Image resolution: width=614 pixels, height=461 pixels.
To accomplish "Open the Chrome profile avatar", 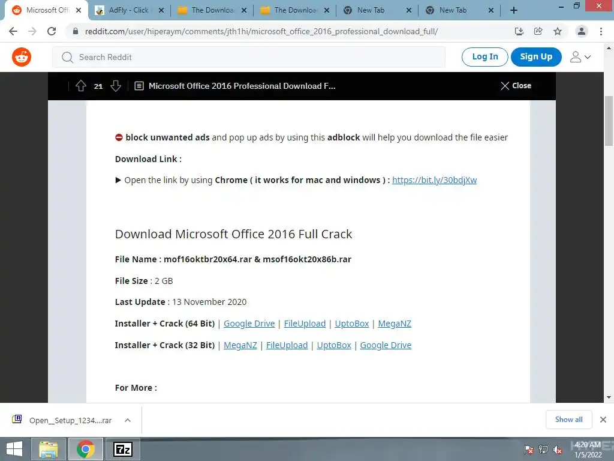I will 582,31.
